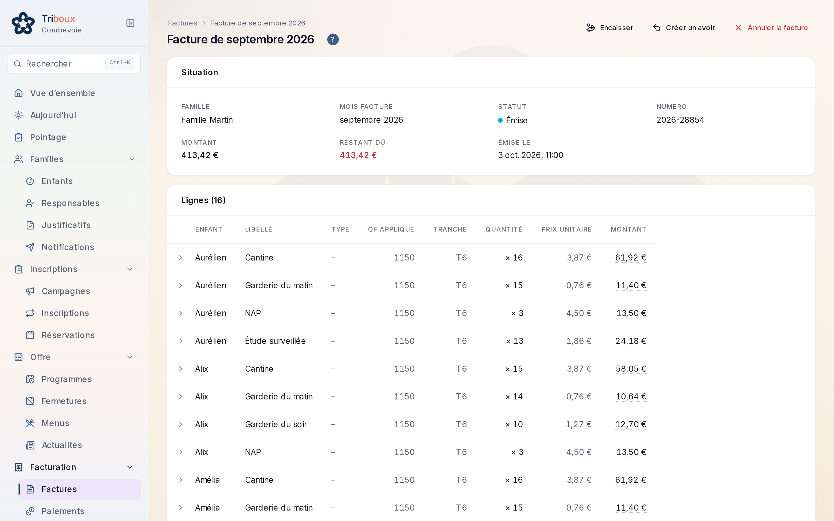Viewport: 834px width, 521px height.
Task: Open Campagnes megaphone icon
Action: 30,291
